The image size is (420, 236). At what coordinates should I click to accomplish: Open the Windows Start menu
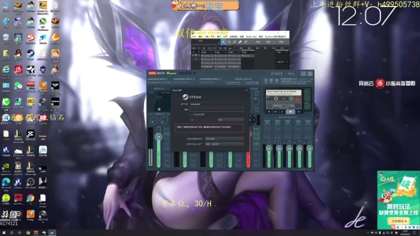(4, 233)
